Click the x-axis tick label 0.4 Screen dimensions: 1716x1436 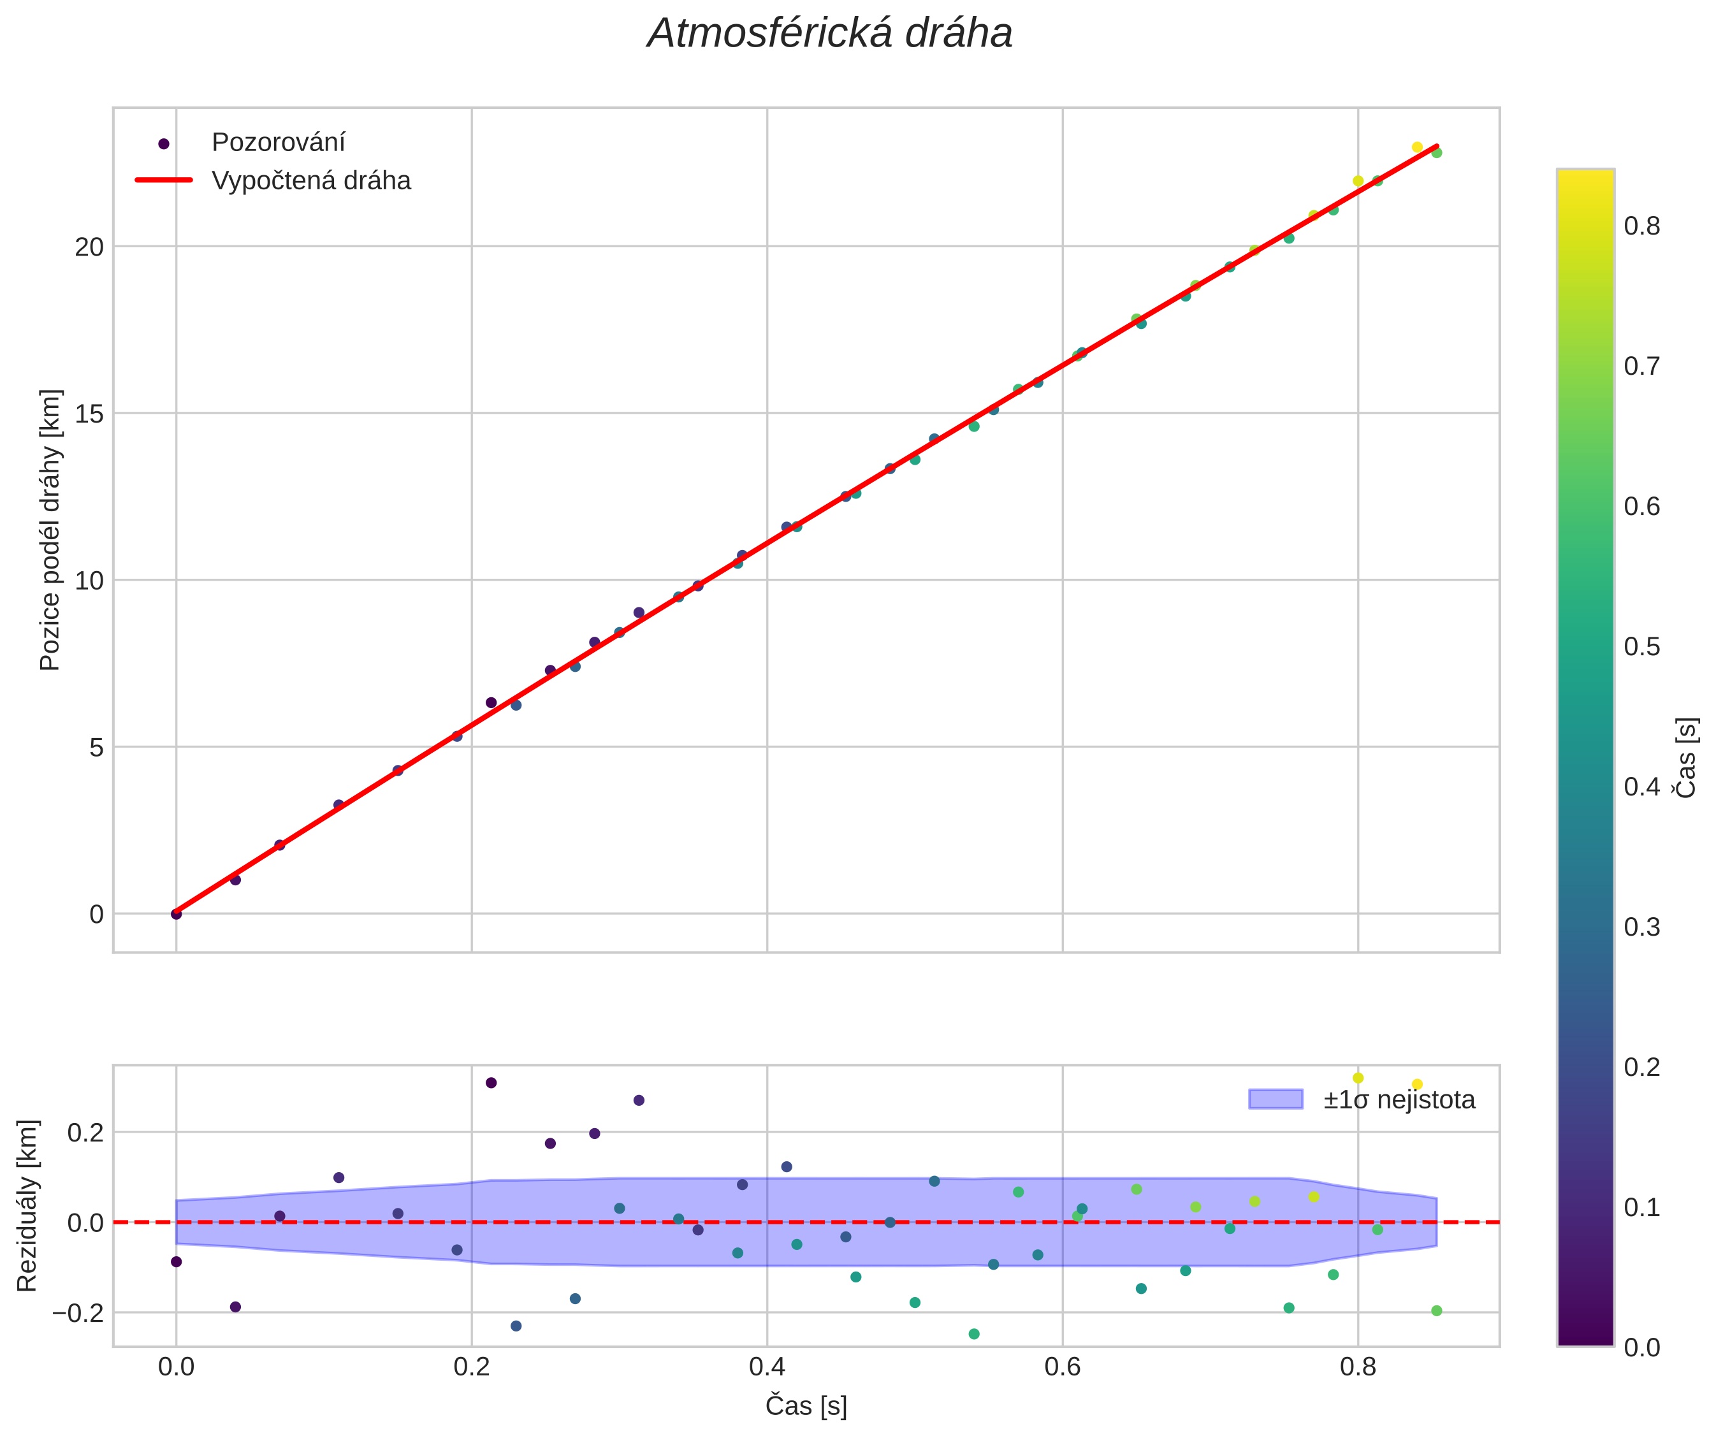tap(766, 1367)
